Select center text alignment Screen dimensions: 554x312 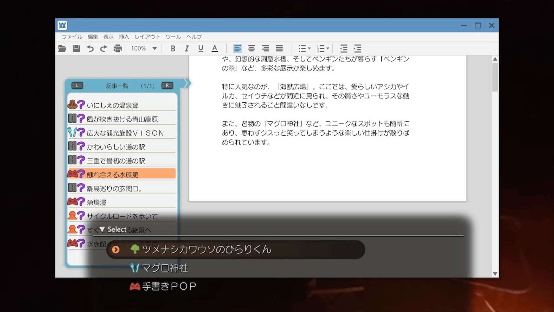[x=251, y=49]
